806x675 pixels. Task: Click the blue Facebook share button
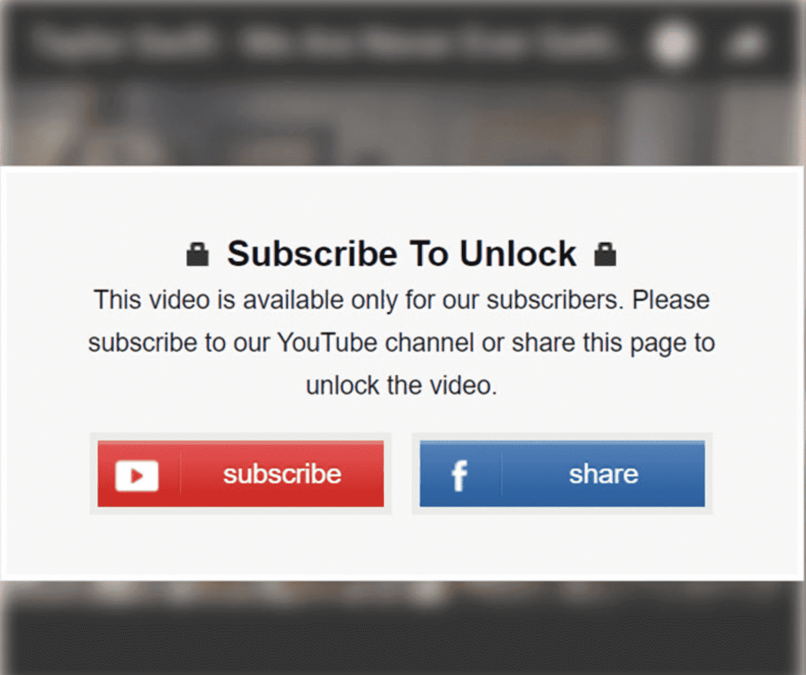coord(562,474)
